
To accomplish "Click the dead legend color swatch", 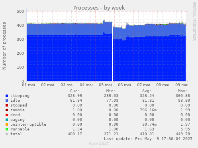I will coord(7,115).
